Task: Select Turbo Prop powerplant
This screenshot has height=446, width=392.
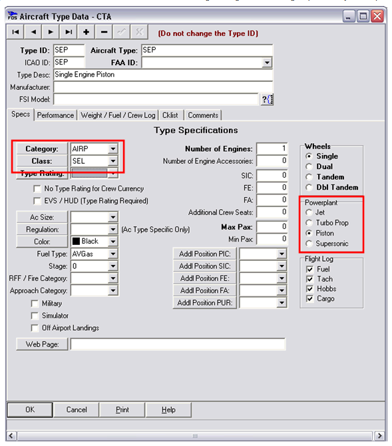Action: coord(309,223)
